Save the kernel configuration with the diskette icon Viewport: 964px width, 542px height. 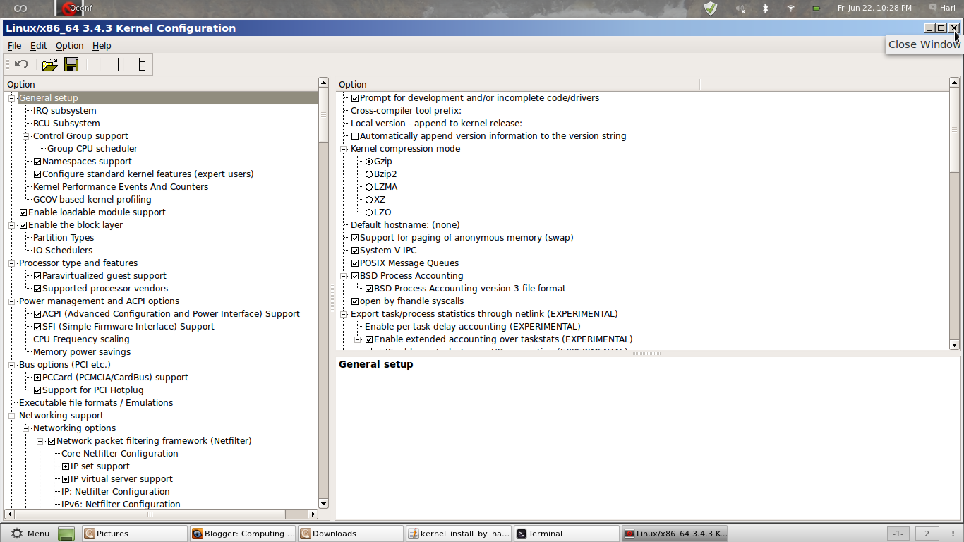click(71, 64)
